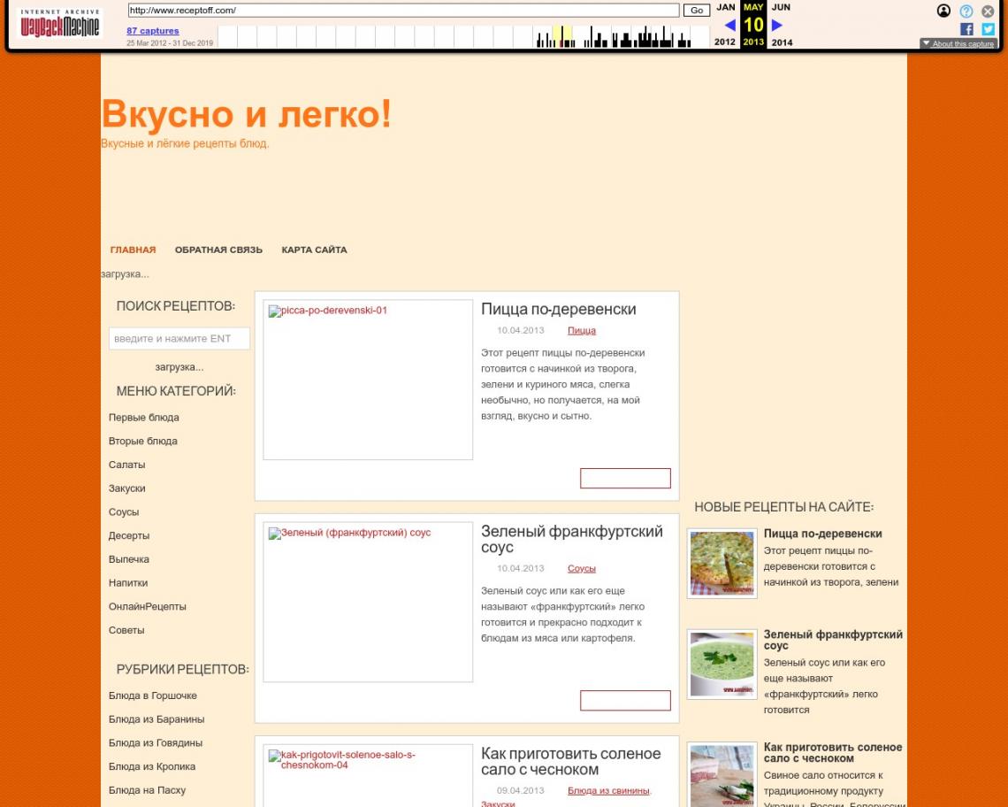Open rubric Блюда из Кролика
This screenshot has height=807, width=1008.
[x=152, y=766]
